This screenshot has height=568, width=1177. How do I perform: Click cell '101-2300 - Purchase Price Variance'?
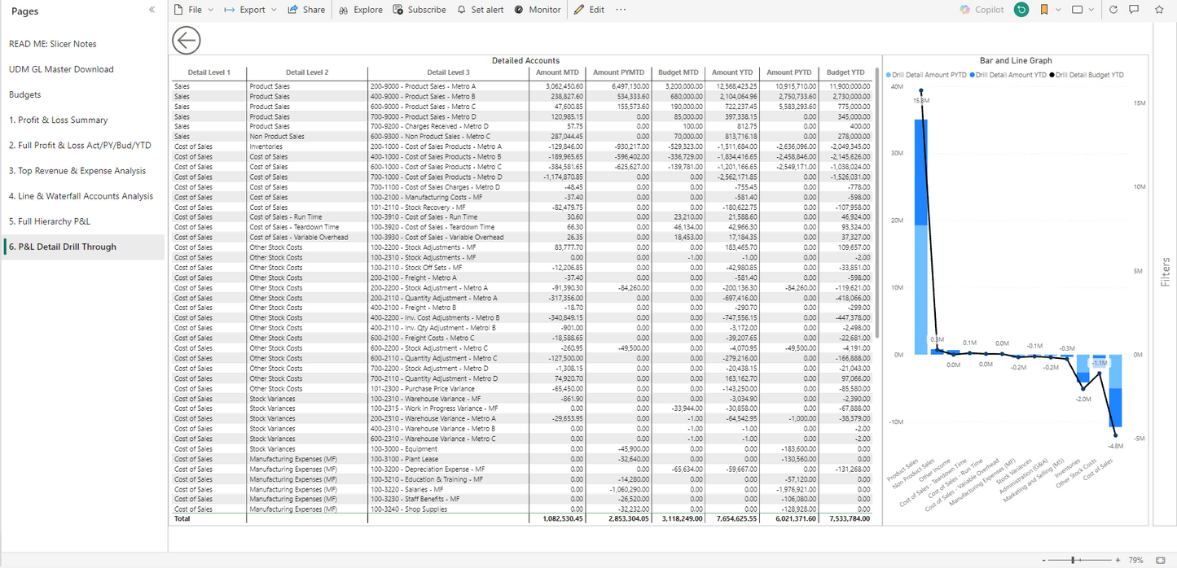(448, 388)
